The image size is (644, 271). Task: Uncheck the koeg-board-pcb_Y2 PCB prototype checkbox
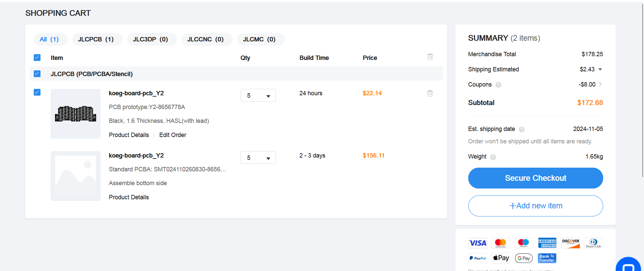[37, 92]
